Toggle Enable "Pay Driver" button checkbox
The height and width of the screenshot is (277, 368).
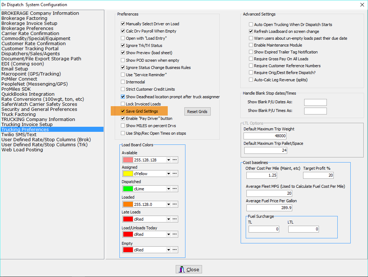[x=123, y=118]
